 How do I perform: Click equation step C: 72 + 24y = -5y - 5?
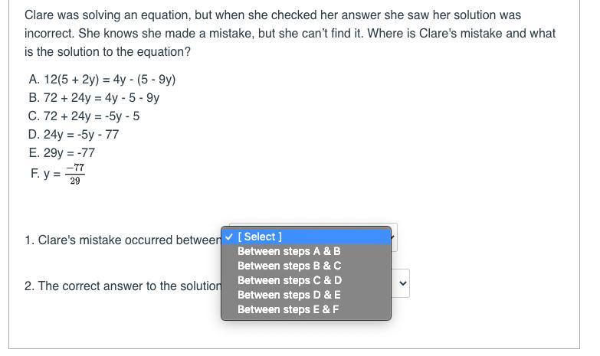coord(84,116)
